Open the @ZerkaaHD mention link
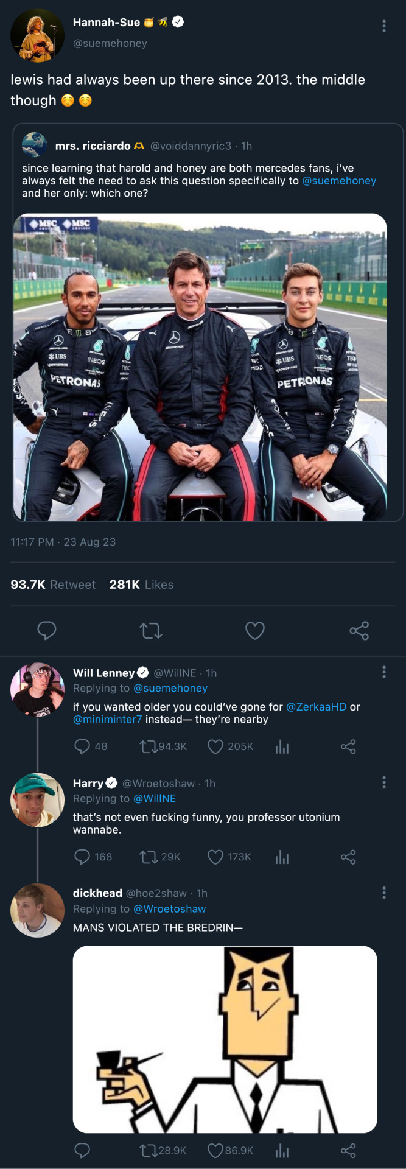Image resolution: width=406 pixels, height=1169 pixels. tap(316, 707)
